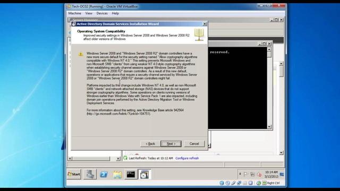Click the VirtualBox display status icon
This screenshot has width=340, height=191.
point(251,183)
